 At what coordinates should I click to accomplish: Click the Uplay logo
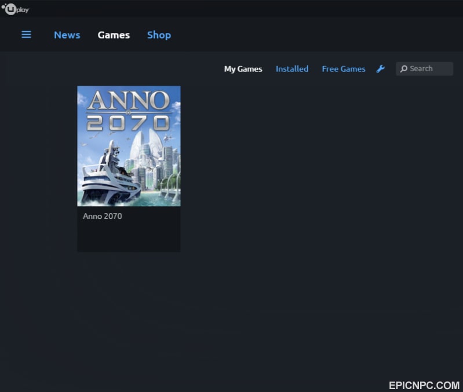[x=15, y=9]
